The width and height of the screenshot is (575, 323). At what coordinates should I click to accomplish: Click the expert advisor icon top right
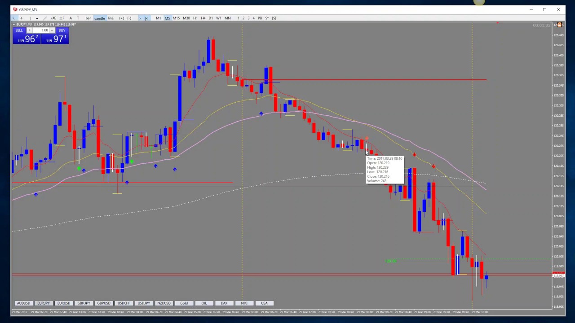(559, 25)
